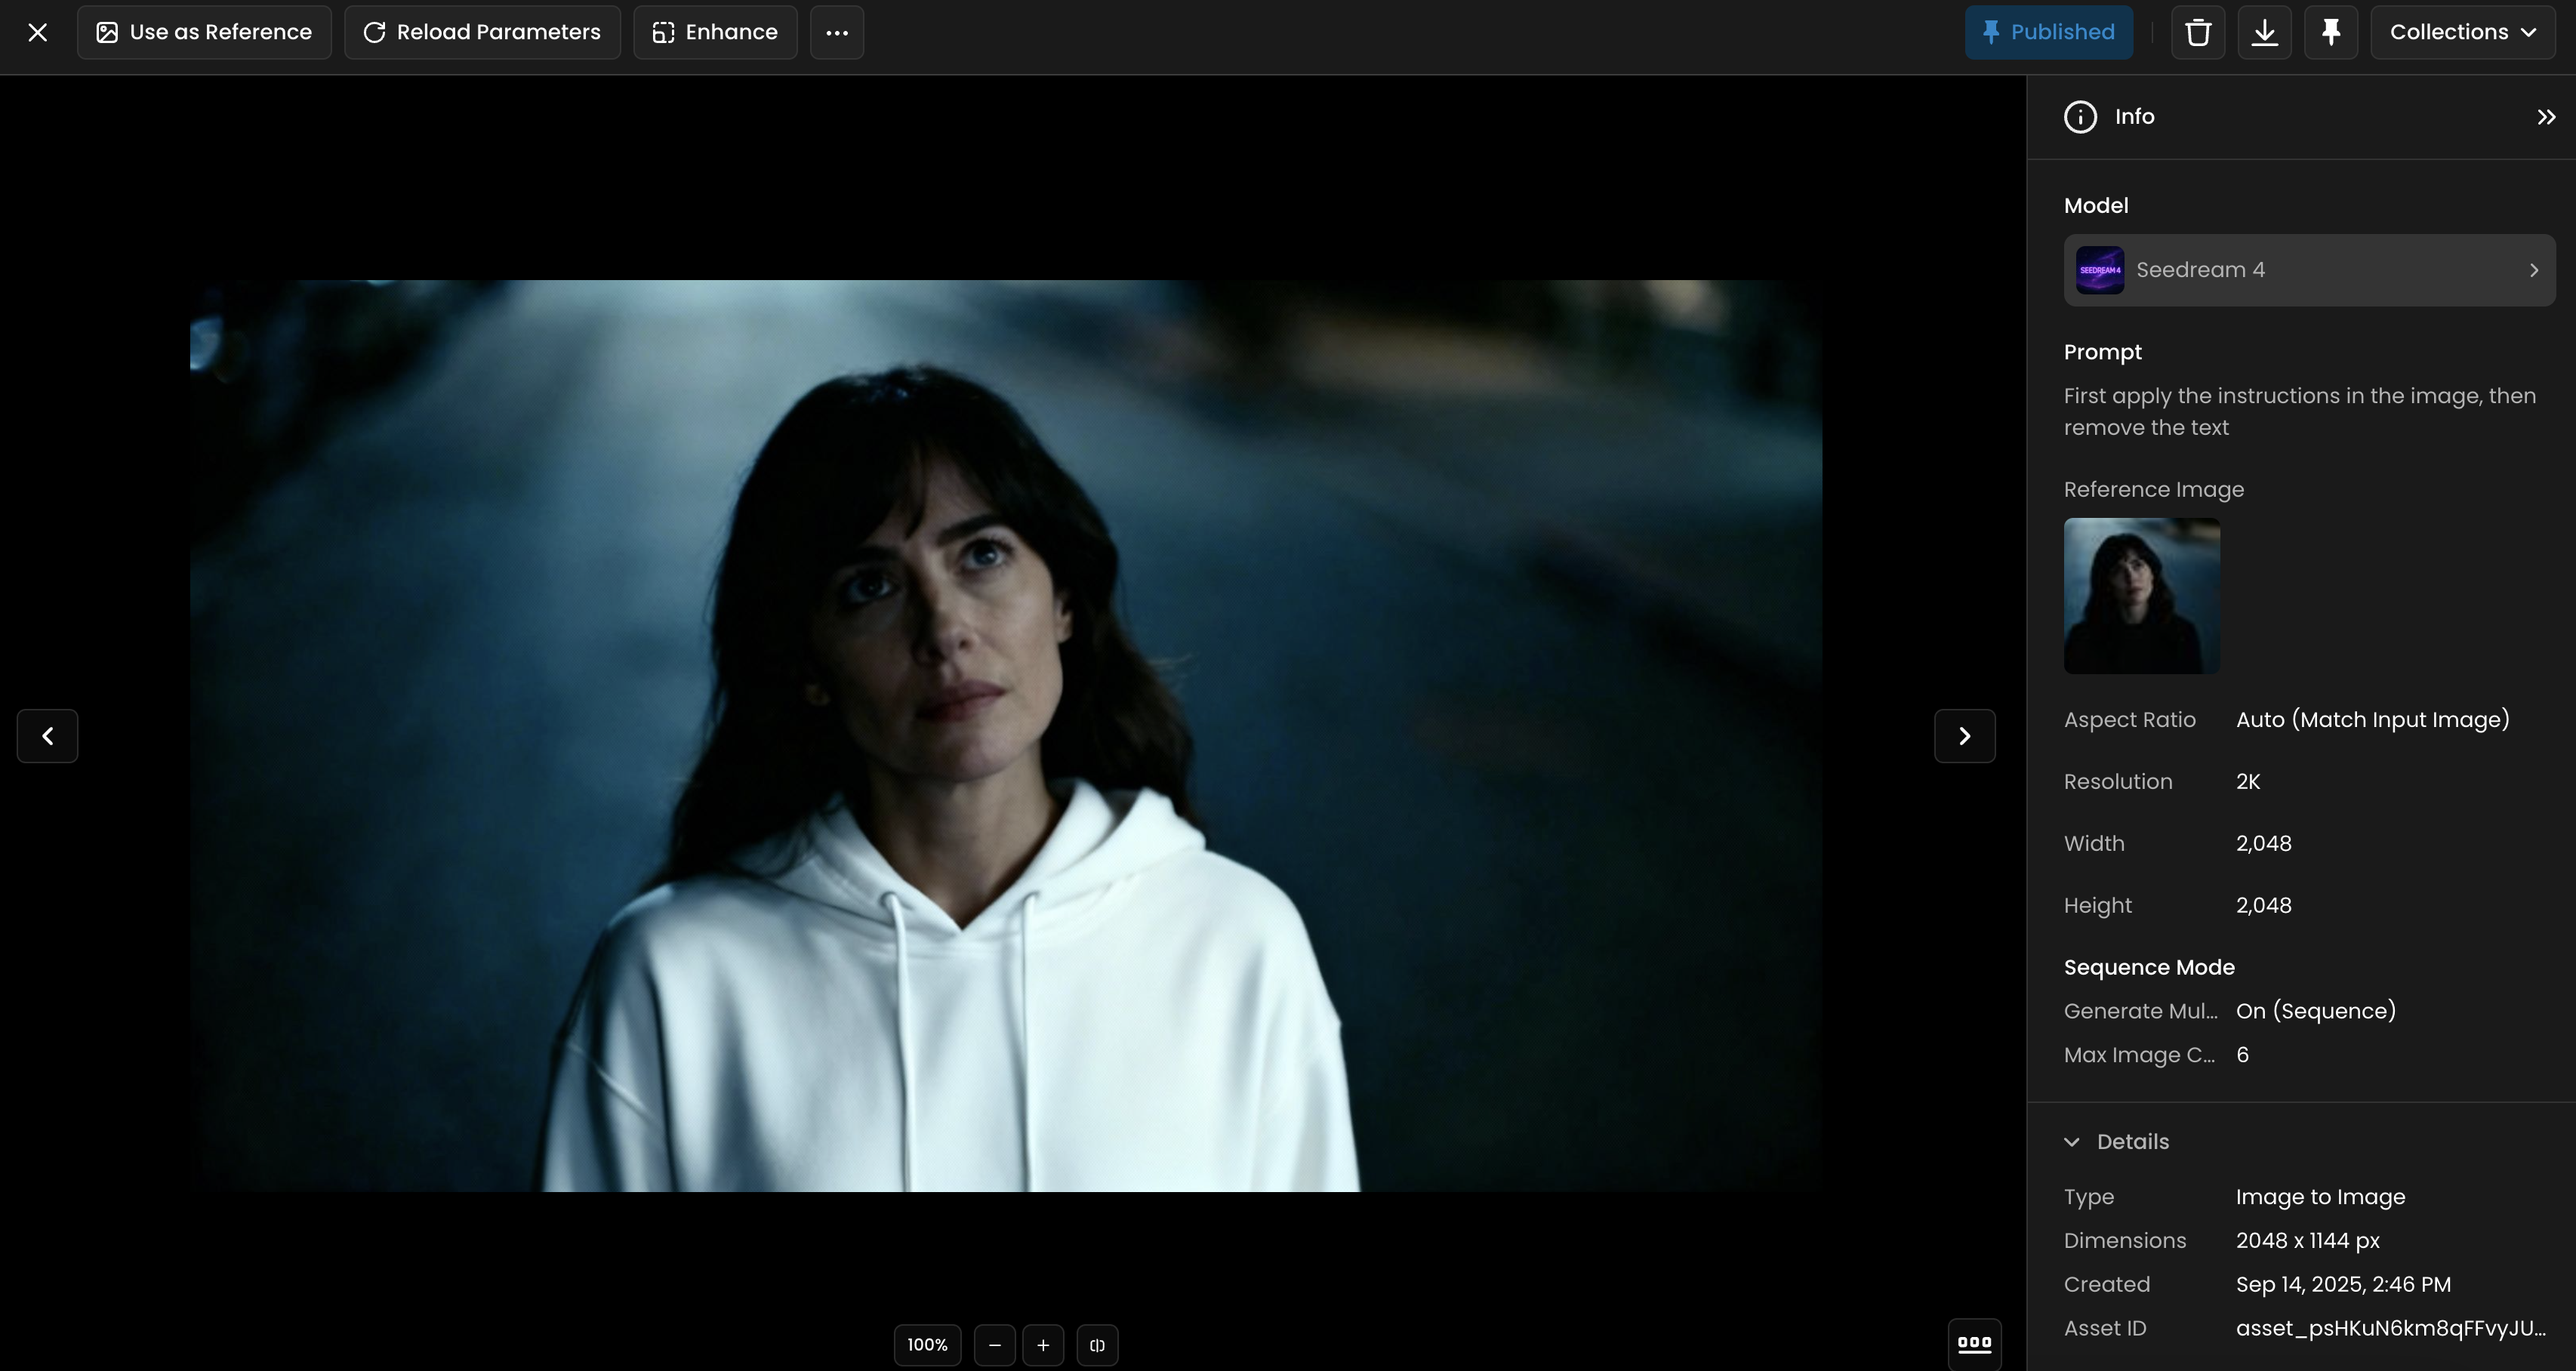Open the Seedream 4 model details
2576x1371 pixels.
click(x=2308, y=270)
